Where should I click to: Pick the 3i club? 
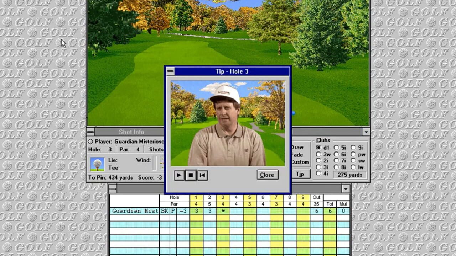click(x=322, y=167)
